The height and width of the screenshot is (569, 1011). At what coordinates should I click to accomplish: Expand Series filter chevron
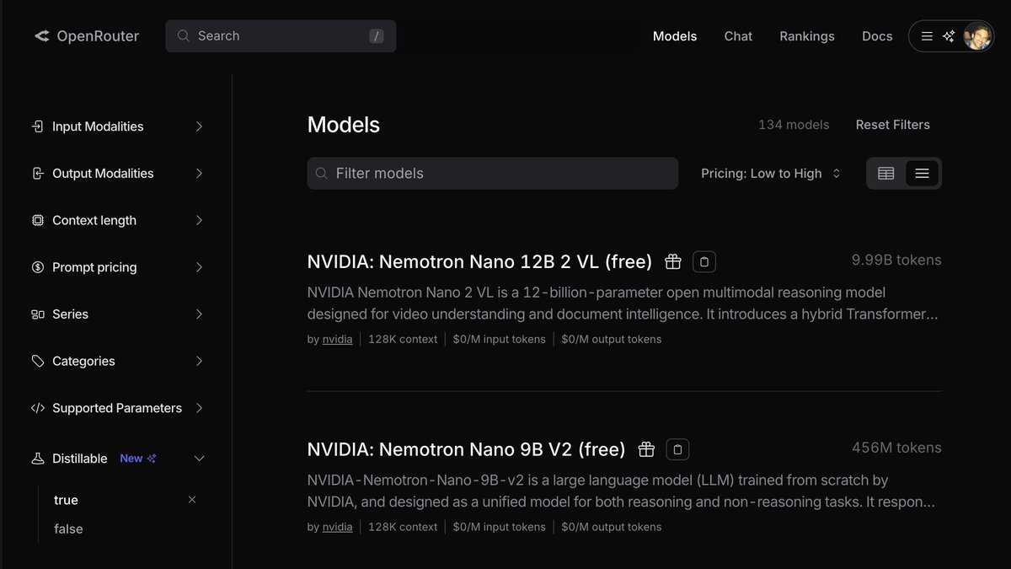[x=199, y=314]
